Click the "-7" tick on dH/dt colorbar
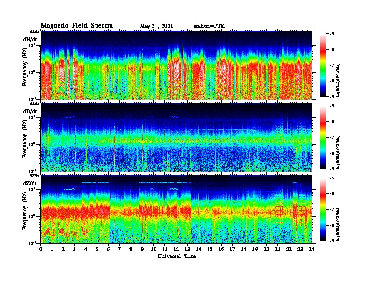Image resolution: width=371 pixels, height=286 pixels. (332, 65)
